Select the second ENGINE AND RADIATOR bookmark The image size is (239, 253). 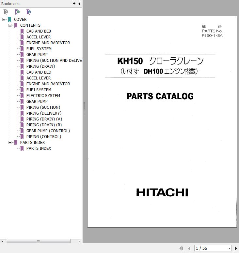click(x=48, y=84)
